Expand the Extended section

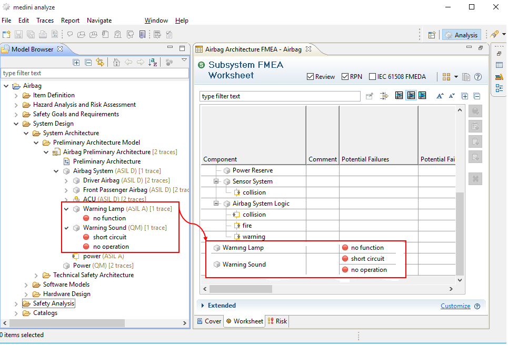(203, 306)
